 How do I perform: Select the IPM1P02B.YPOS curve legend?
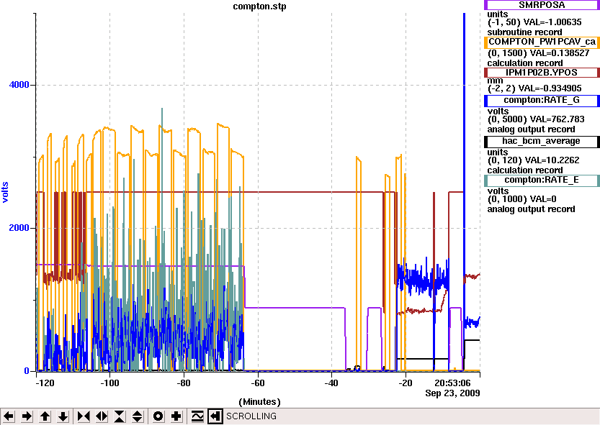pyautogui.click(x=542, y=73)
